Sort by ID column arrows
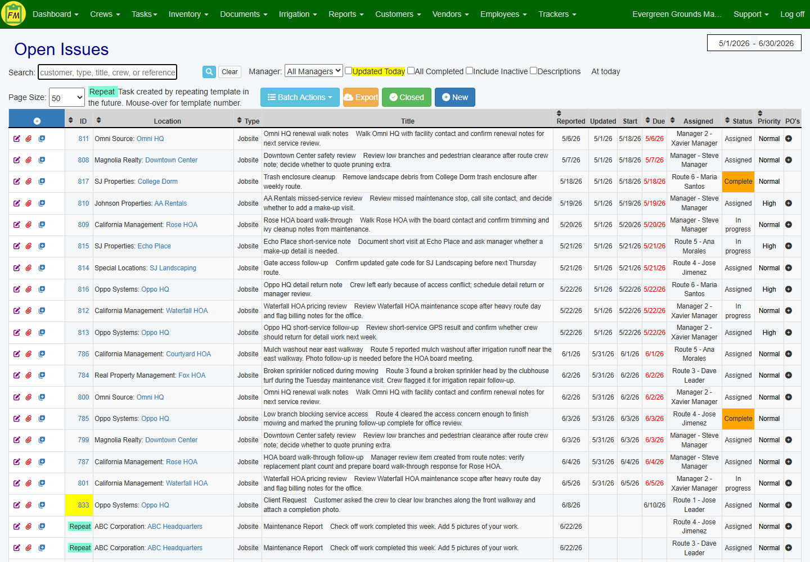This screenshot has height=562, width=810. point(70,120)
